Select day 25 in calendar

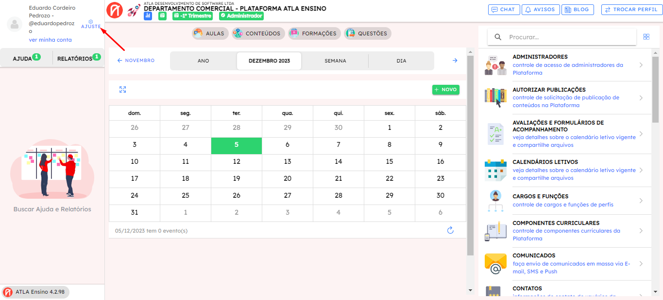(x=186, y=195)
